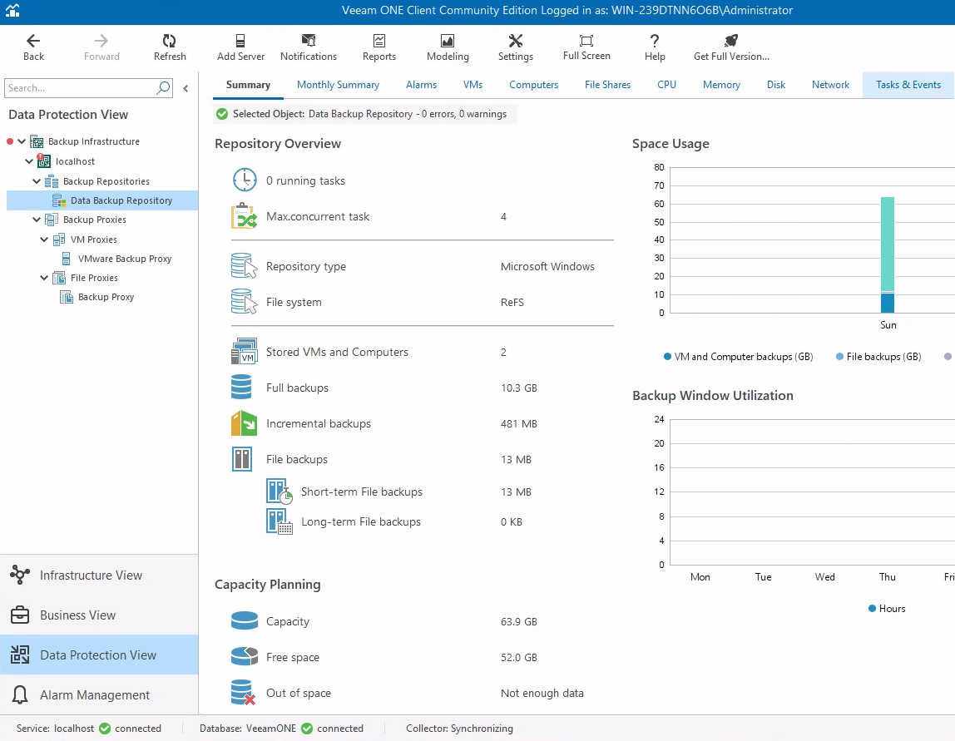Click the Microsoft Windows repository type value
This screenshot has width=955, height=741.
(547, 266)
